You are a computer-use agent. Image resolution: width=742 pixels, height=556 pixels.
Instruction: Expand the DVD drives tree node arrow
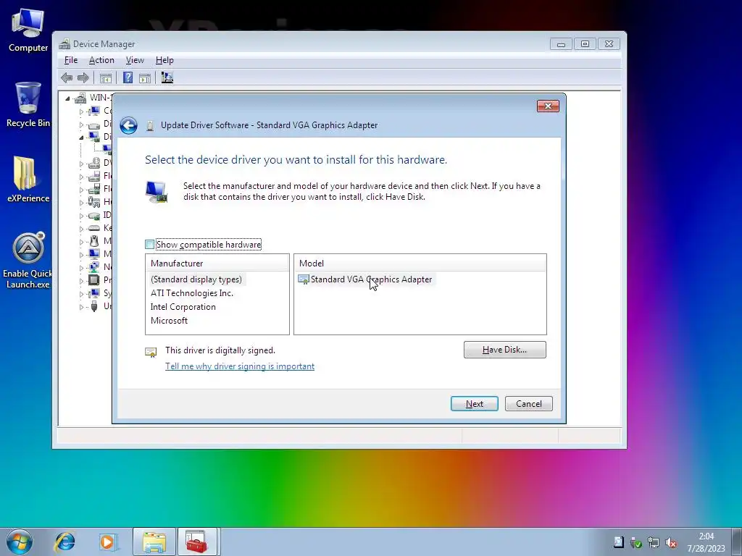click(81, 164)
